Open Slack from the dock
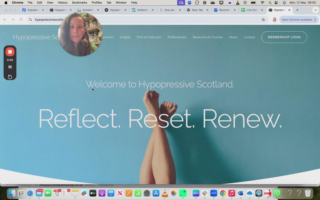Image resolution: width=320 pixels, height=200 pixels. click(x=205, y=193)
